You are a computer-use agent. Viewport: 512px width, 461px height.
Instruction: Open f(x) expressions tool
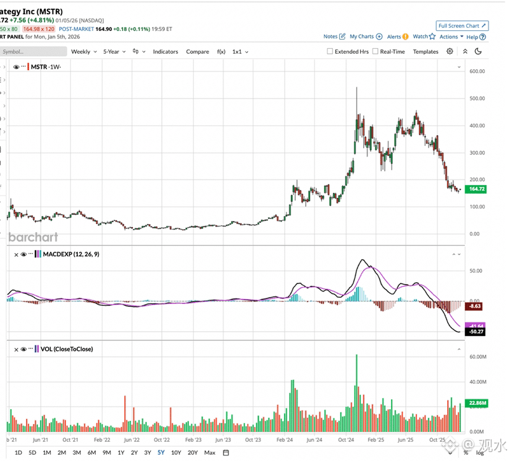[x=221, y=52]
